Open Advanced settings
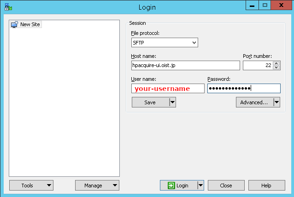This screenshot has width=294, height=197. tap(254, 102)
